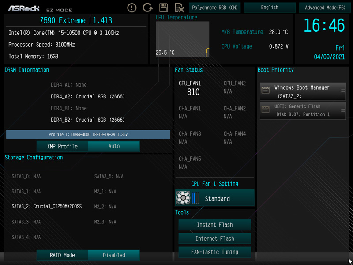The image size is (353, 265).
Task: Click the fan icon beside Standard
Action: (x=183, y=198)
